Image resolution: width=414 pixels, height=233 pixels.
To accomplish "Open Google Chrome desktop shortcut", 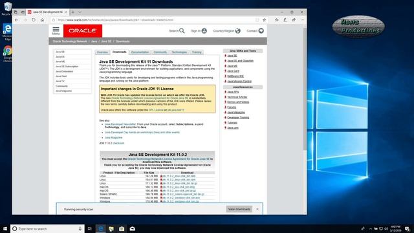I will [x=8, y=54].
